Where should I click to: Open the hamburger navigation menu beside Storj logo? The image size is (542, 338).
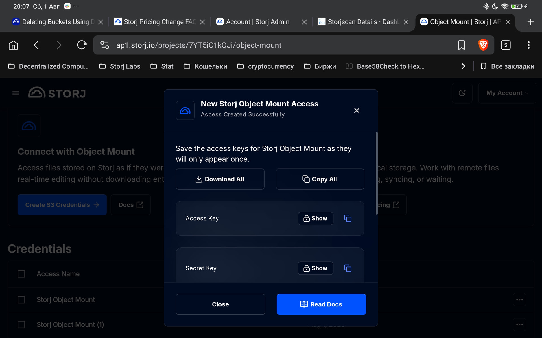click(x=16, y=93)
